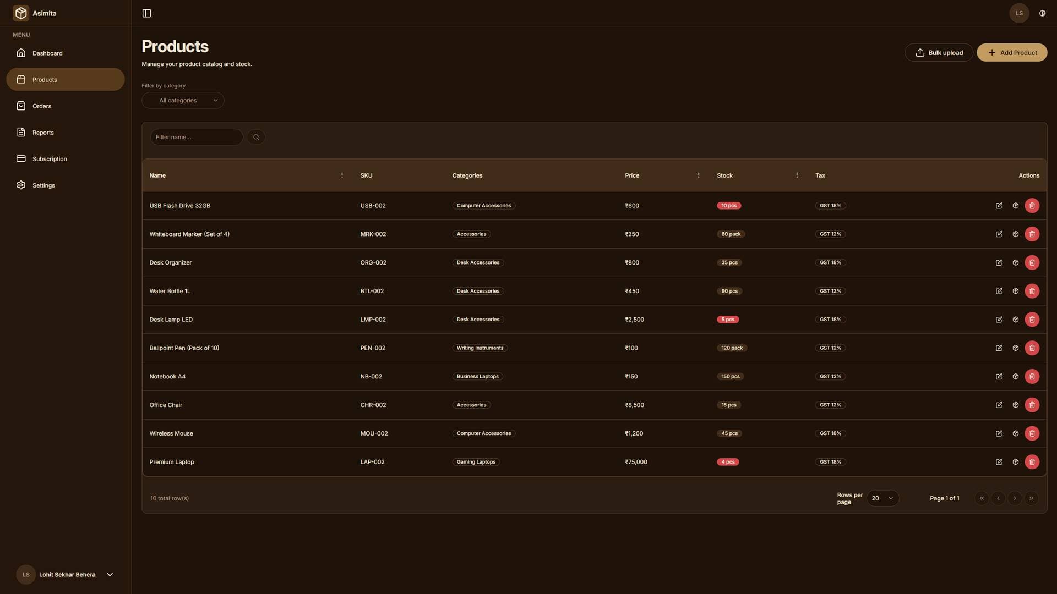Edit the Premium Laptop product
The width and height of the screenshot is (1057, 594).
[x=999, y=462]
